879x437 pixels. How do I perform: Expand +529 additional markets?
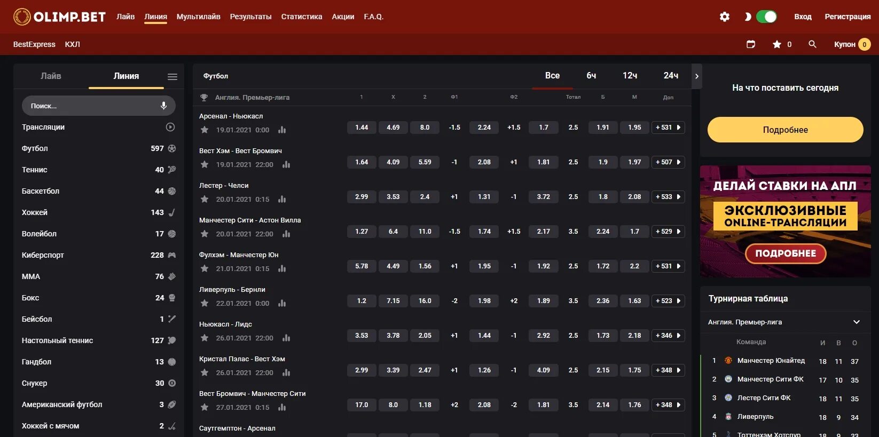[668, 232]
